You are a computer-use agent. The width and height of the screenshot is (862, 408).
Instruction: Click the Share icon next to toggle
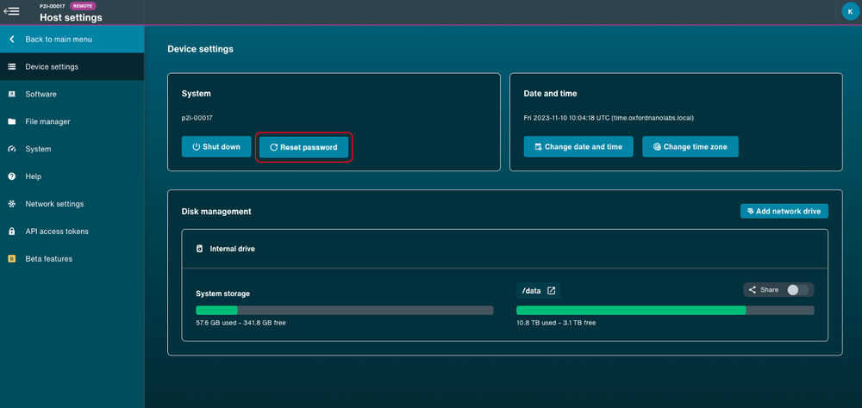pyautogui.click(x=753, y=290)
